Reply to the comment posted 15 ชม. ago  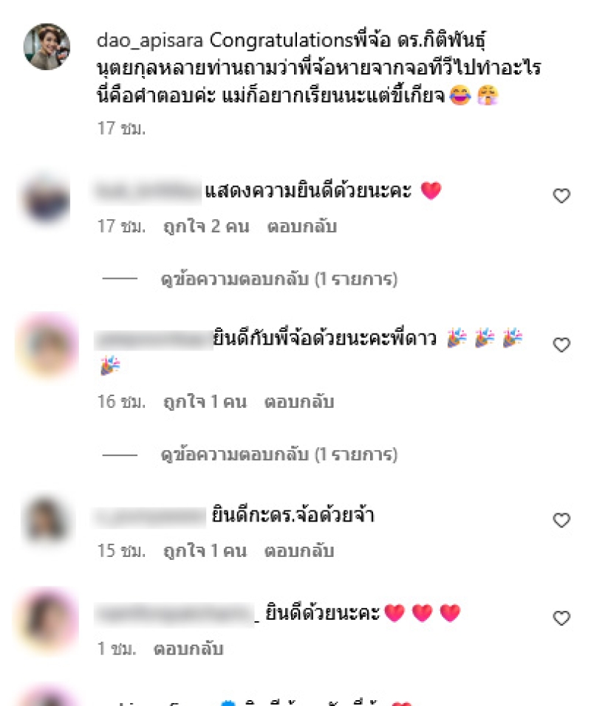299,550
